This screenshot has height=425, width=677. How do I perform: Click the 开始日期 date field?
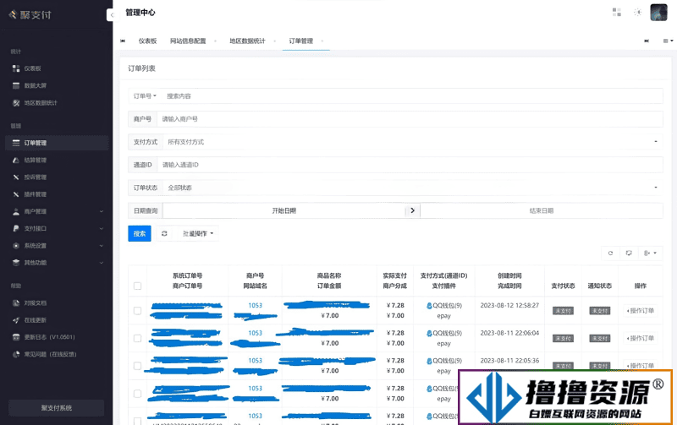tap(284, 210)
